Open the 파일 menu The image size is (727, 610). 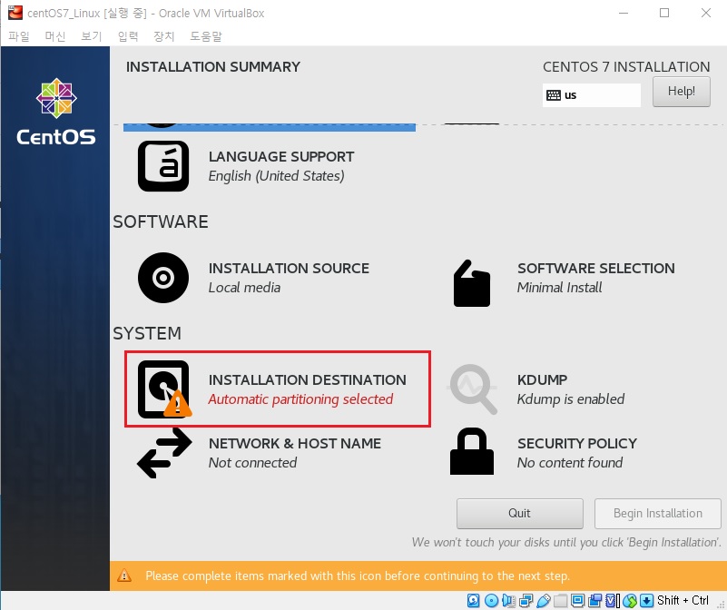click(18, 35)
